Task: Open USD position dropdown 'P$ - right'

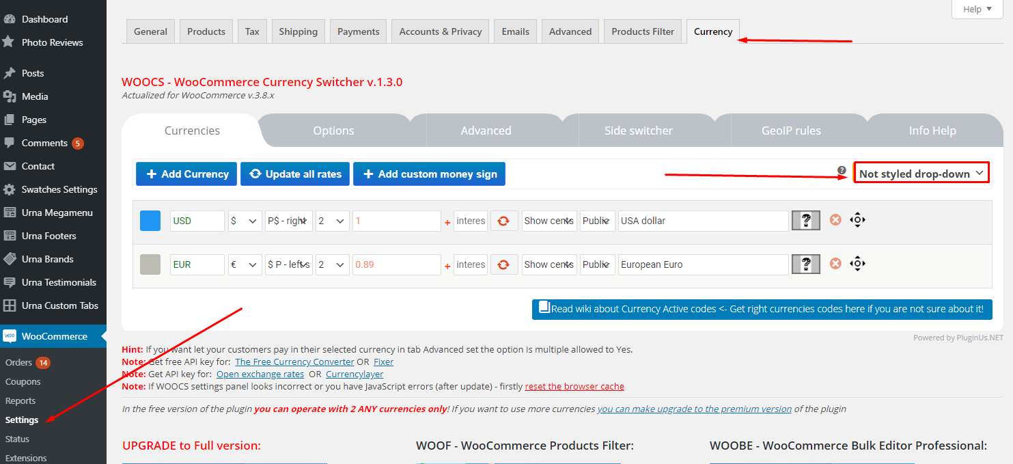Action: [x=289, y=221]
